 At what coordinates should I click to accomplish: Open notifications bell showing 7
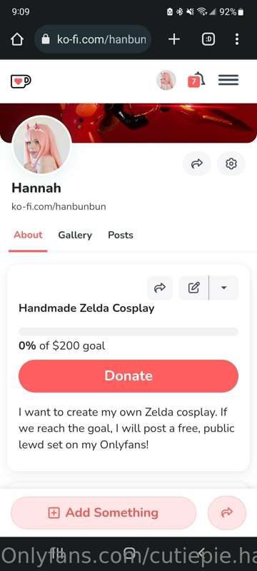(x=196, y=80)
